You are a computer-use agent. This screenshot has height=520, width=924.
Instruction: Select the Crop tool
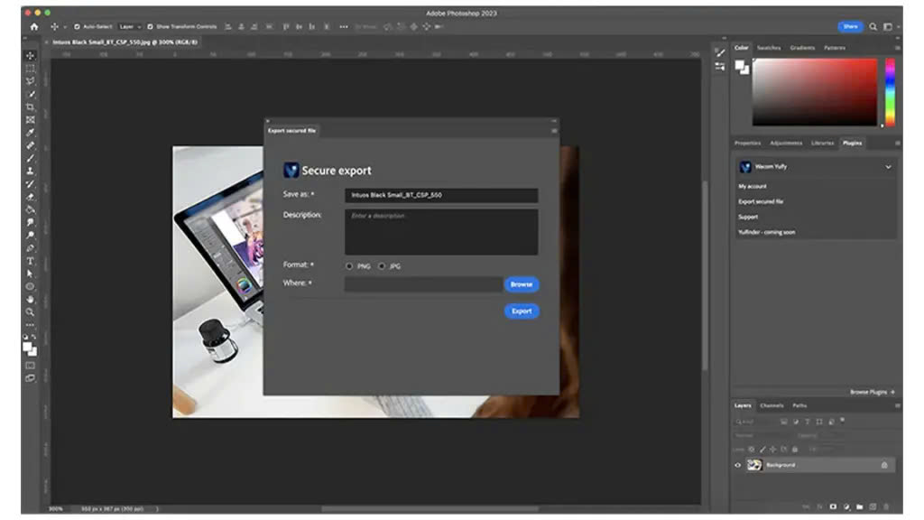pos(31,107)
